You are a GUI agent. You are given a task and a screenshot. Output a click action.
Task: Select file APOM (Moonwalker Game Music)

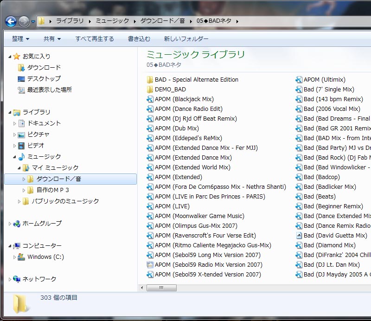click(x=199, y=216)
